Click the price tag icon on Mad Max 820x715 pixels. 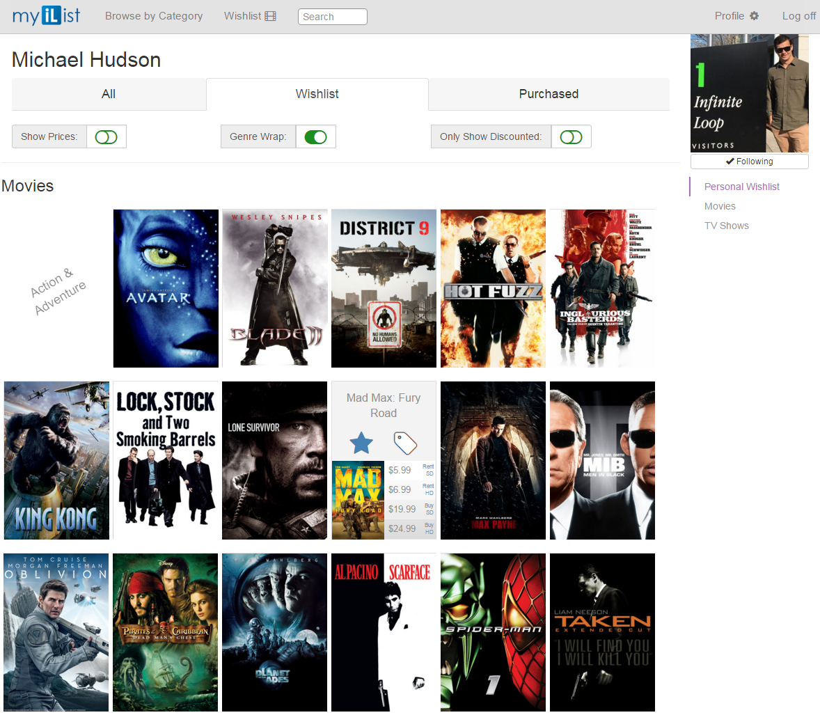click(x=405, y=443)
